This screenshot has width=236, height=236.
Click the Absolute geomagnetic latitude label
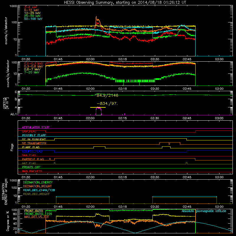pos(204,211)
